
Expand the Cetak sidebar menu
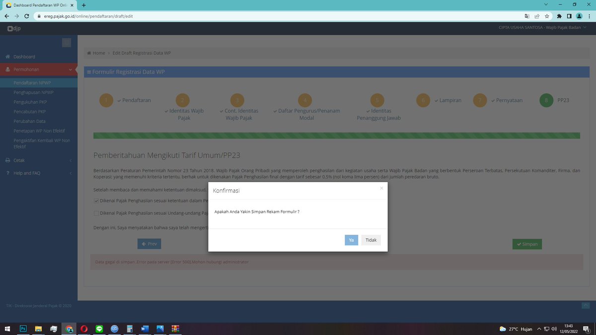pyautogui.click(x=39, y=160)
